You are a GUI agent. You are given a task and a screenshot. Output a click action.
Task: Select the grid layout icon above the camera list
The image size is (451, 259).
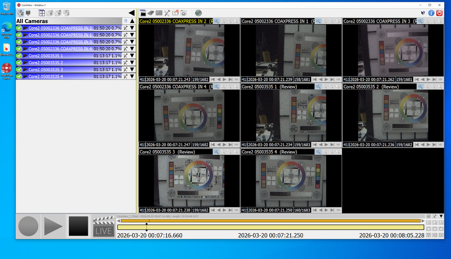(x=41, y=13)
